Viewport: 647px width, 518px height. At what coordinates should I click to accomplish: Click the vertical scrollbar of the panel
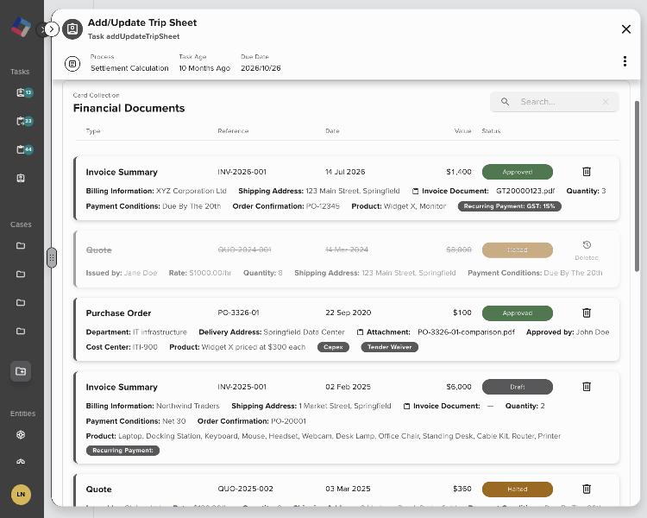click(637, 186)
